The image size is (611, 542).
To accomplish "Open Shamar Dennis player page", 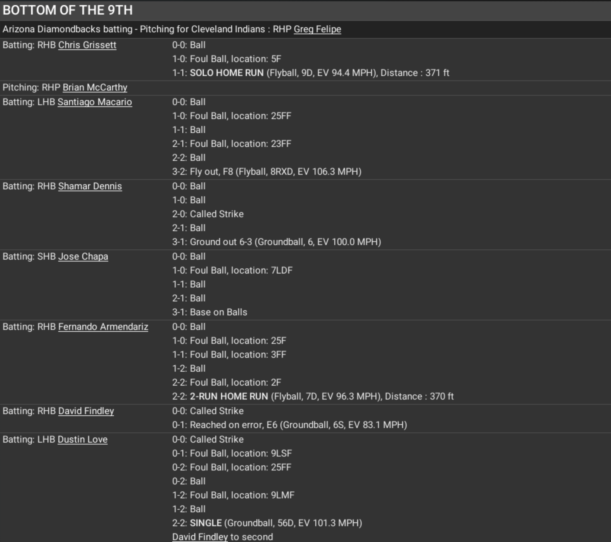I will 90,186.
